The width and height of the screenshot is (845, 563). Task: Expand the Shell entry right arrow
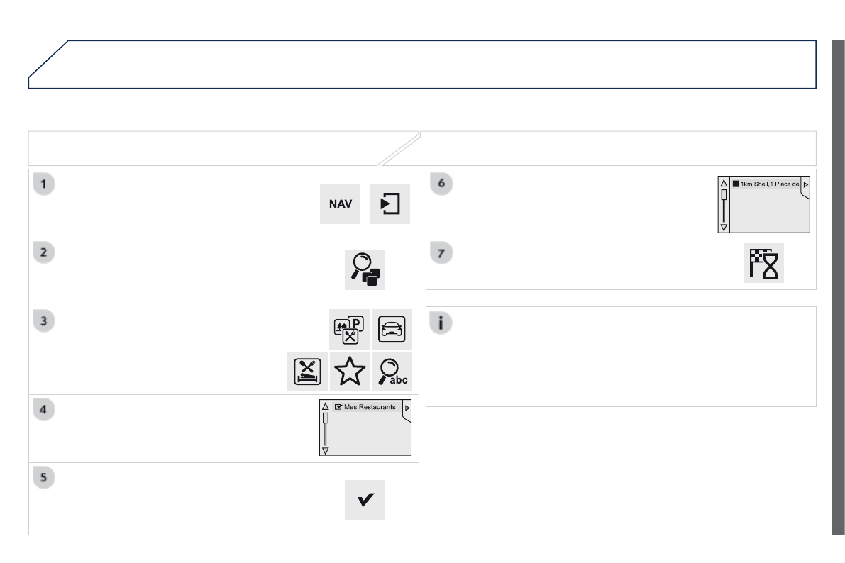(806, 185)
